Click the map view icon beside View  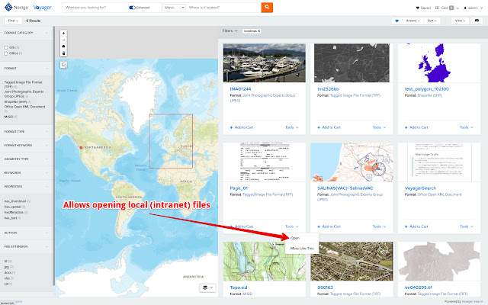click(477, 21)
